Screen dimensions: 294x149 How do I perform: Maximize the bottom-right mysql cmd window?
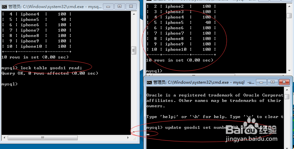272,82
